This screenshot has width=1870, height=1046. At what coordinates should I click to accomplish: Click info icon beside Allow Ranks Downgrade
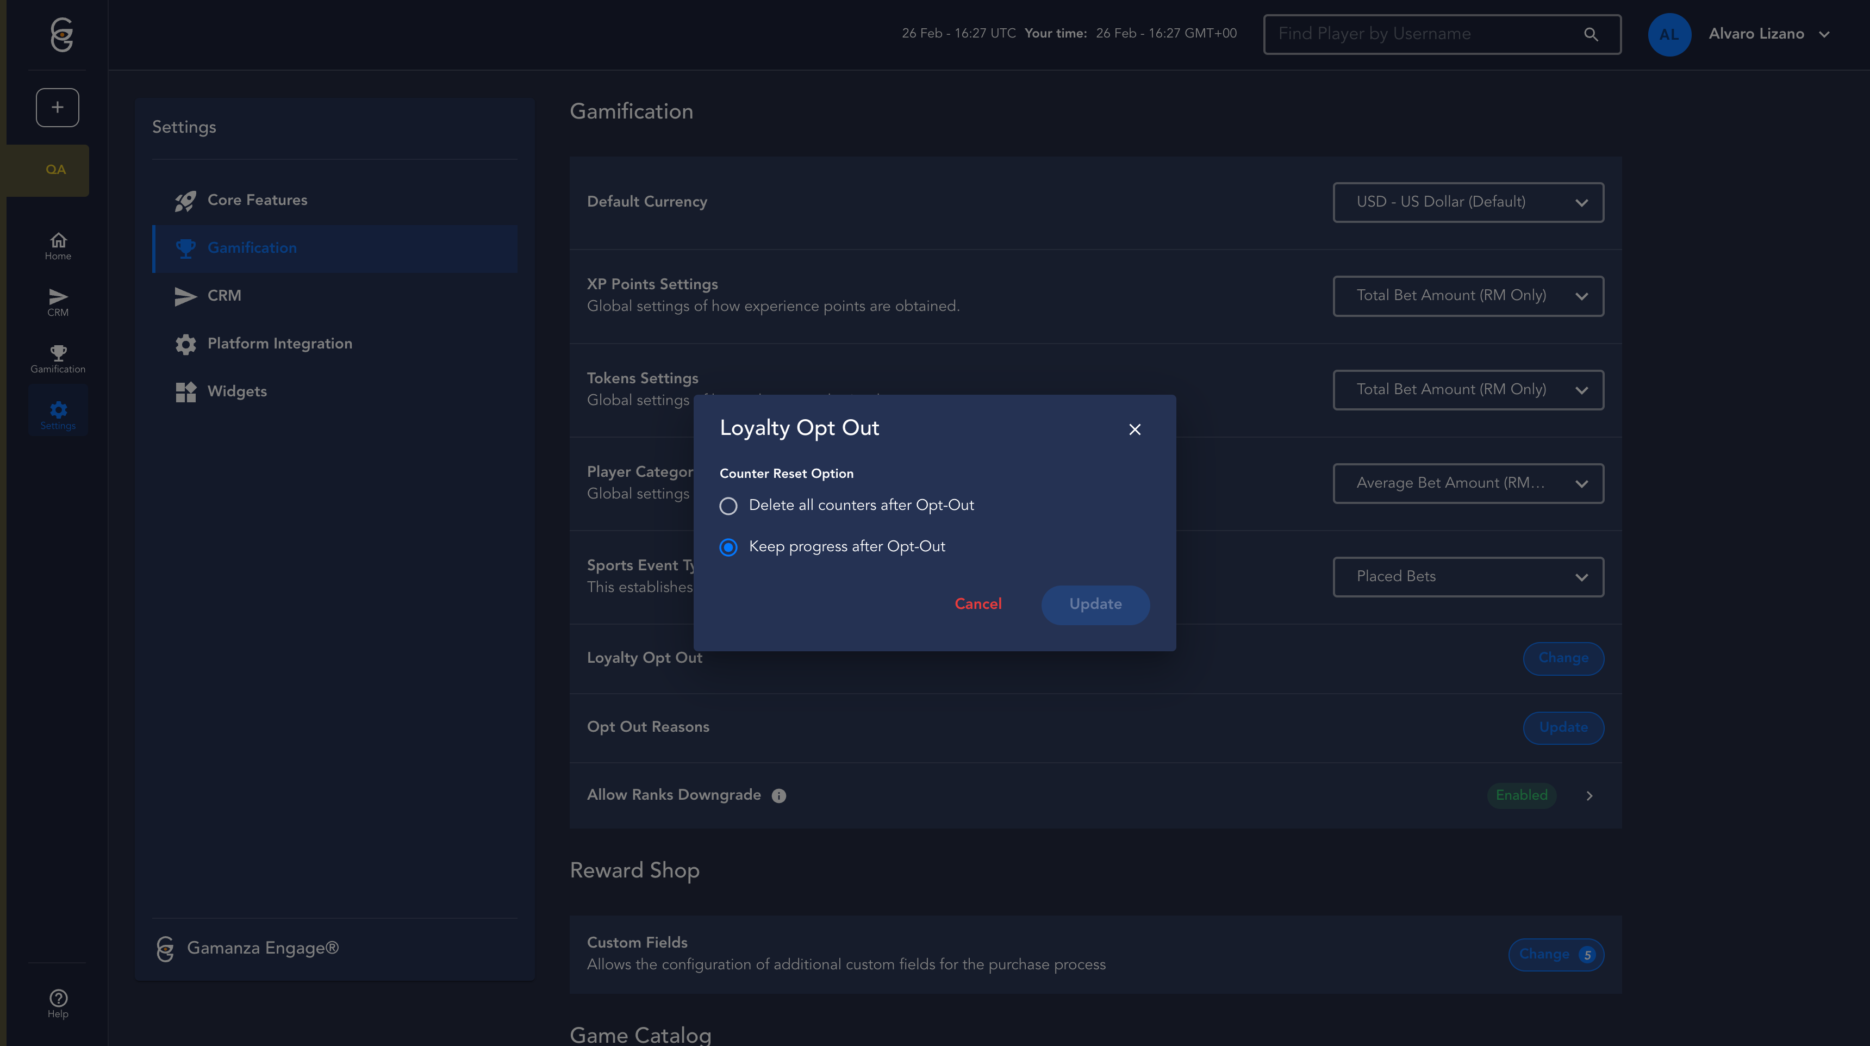coord(779,795)
